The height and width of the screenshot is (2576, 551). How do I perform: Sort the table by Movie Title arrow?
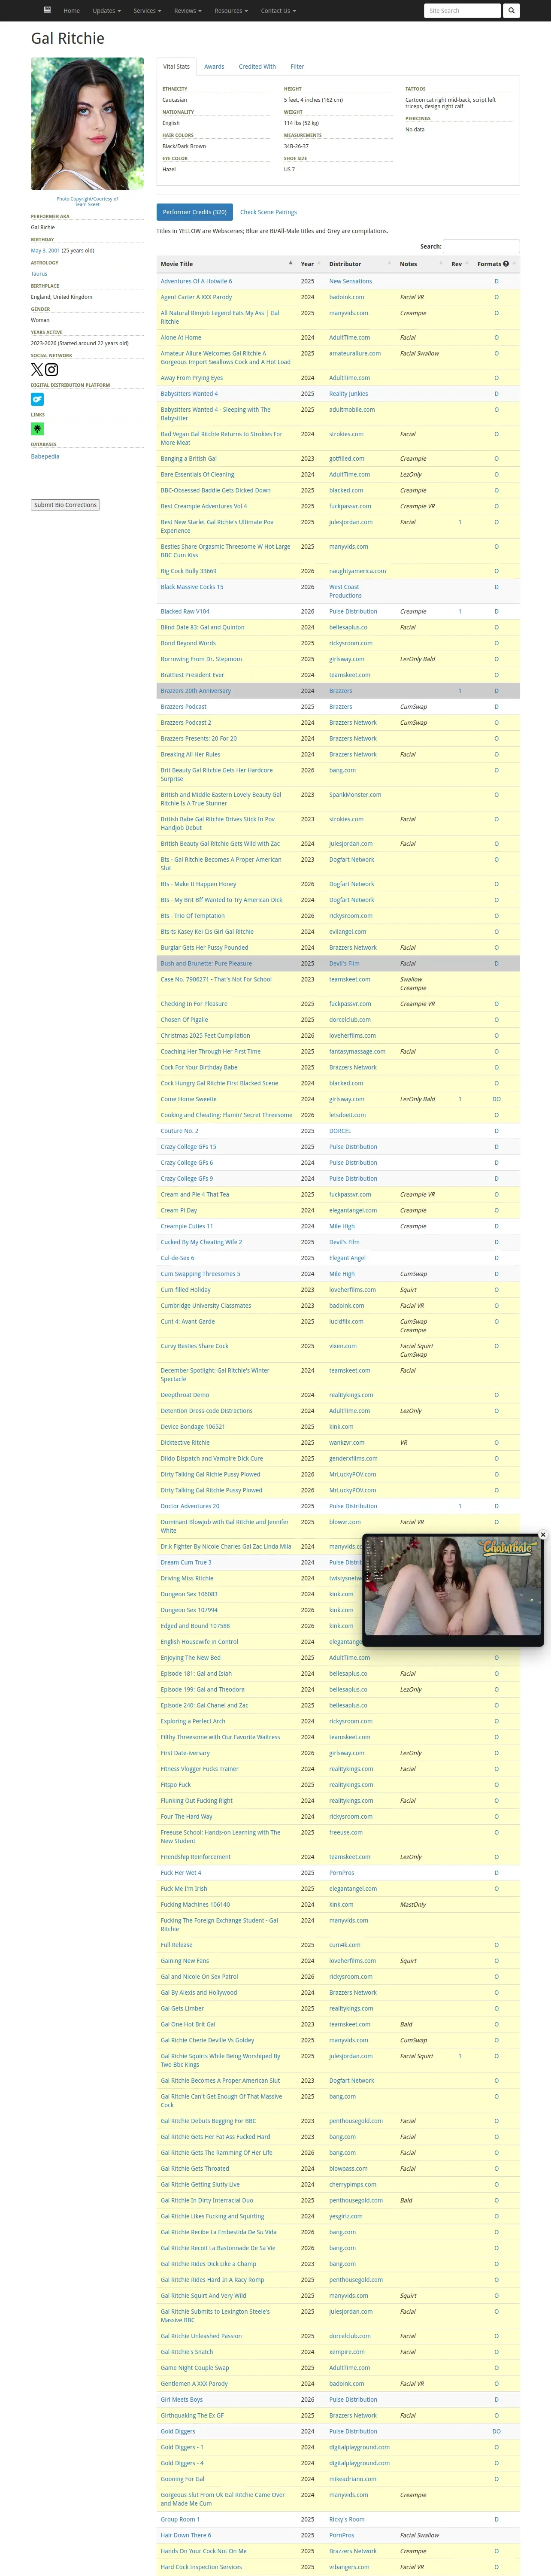coord(291,263)
